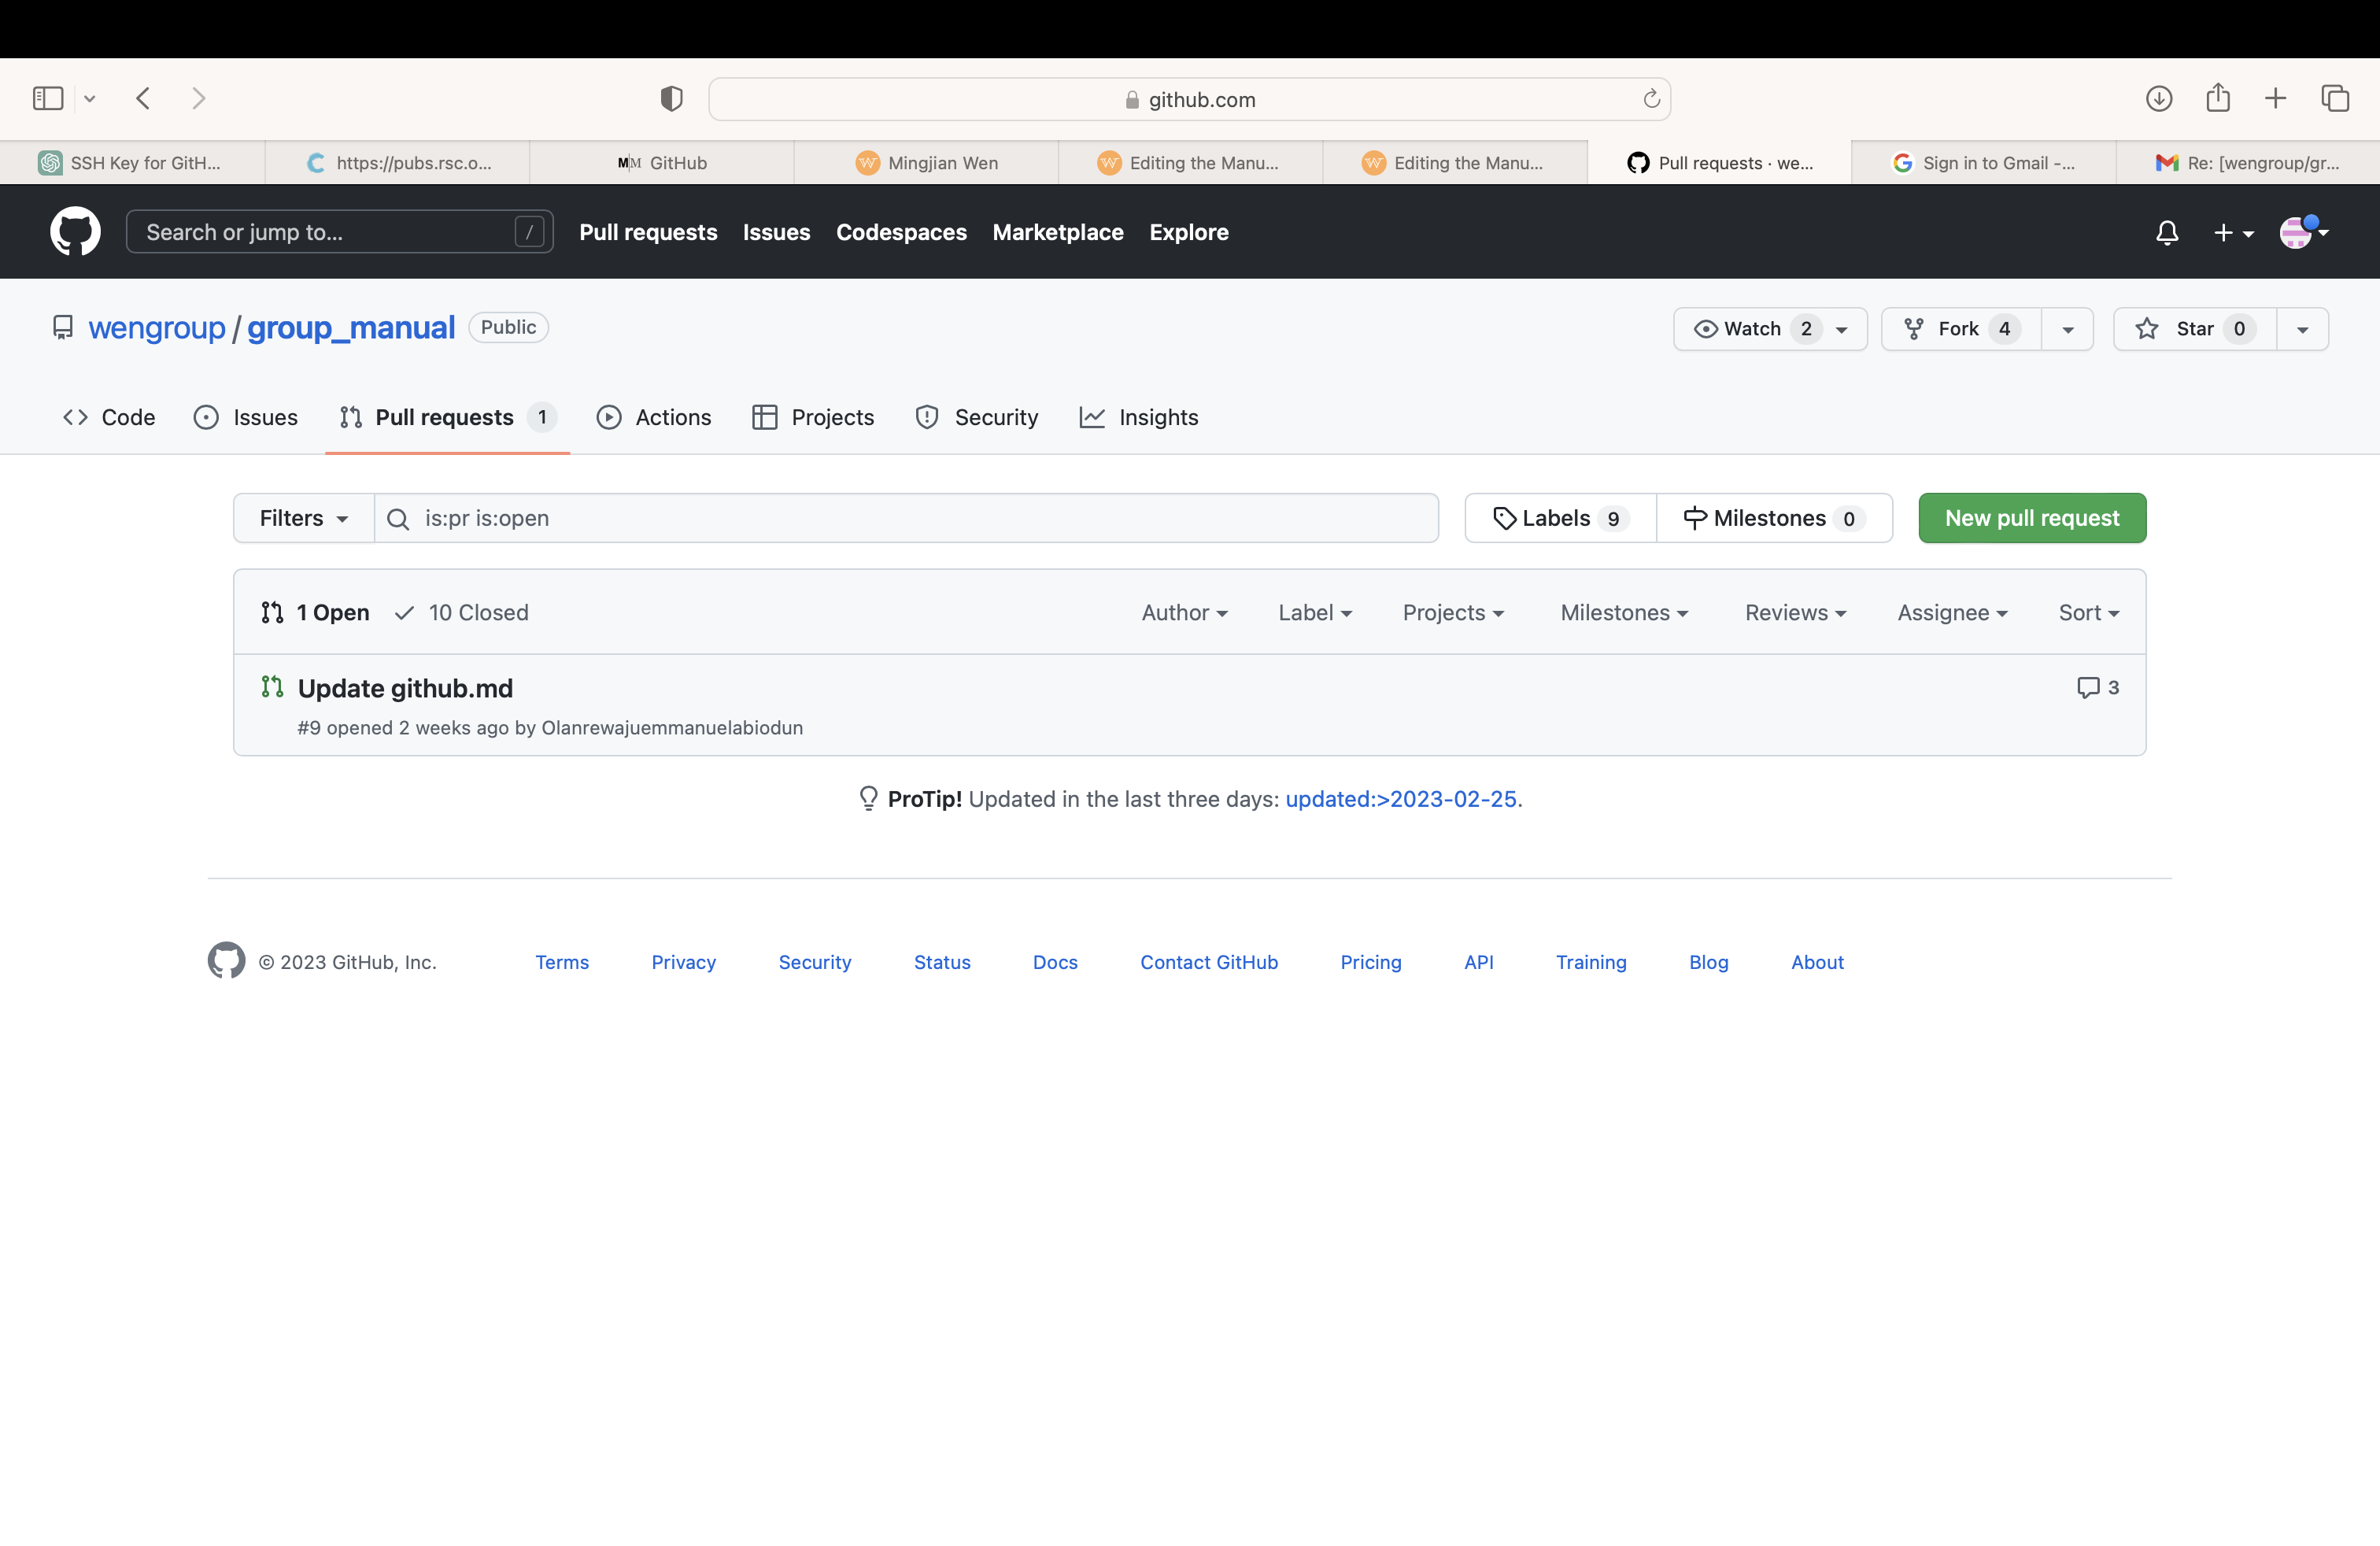Open header Pull requests link
Image resolution: width=2380 pixels, height=1546 pixels.
pos(648,232)
